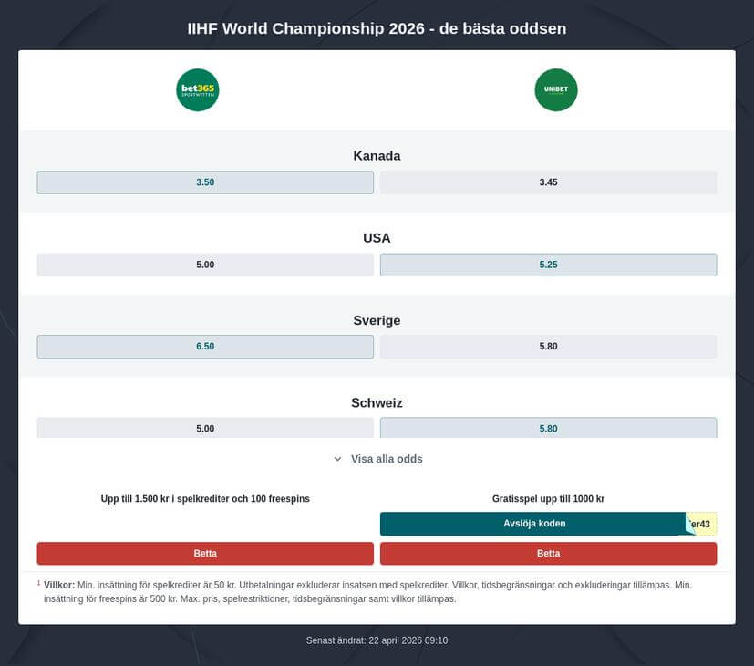Viewport: 754px width, 666px height.
Task: Click chevron next to Visa alla odds
Action: coord(337,459)
